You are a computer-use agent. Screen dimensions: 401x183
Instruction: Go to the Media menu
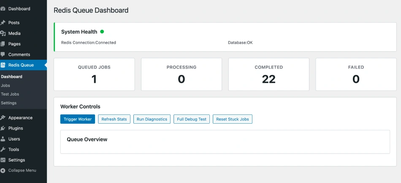coord(23,33)
